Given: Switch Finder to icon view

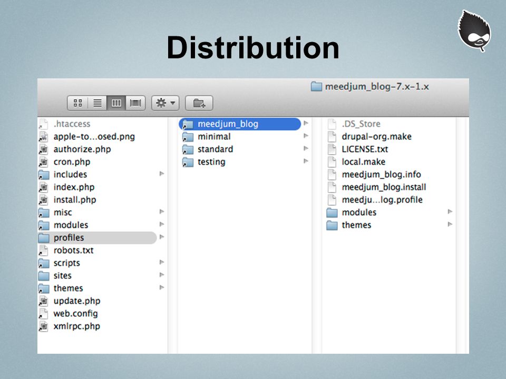Looking at the screenshot, I should click(x=77, y=103).
